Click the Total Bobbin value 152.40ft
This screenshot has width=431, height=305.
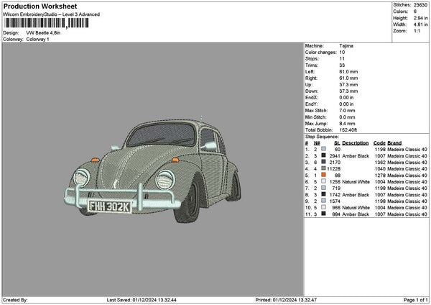[348, 129]
